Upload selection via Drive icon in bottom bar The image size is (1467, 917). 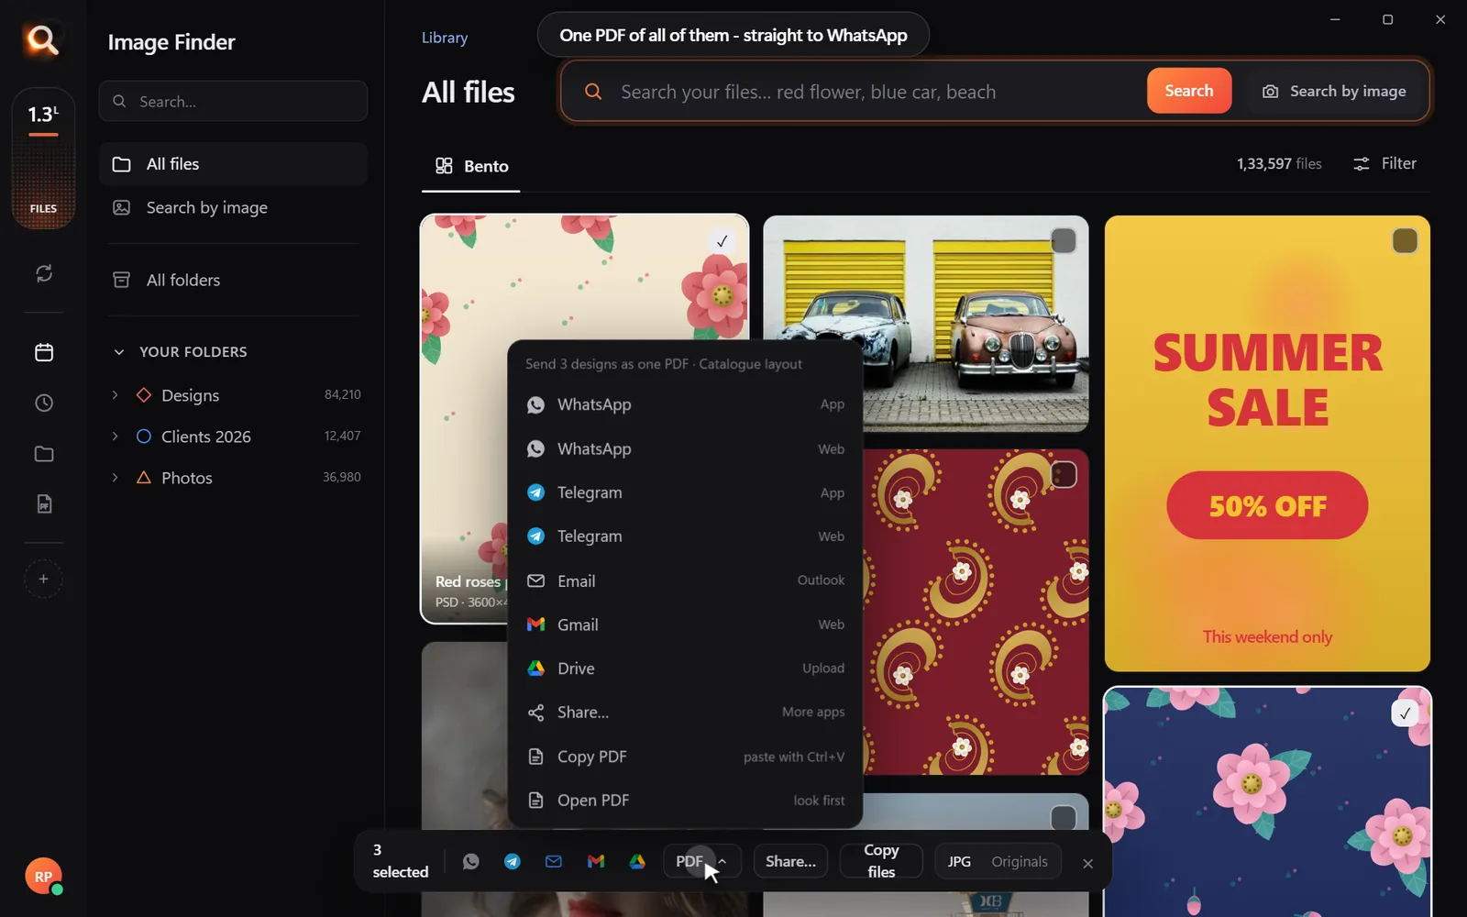(637, 861)
